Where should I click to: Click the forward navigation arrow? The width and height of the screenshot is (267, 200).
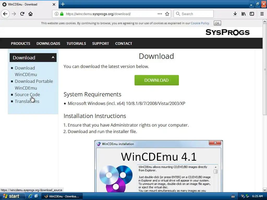[x=14, y=14]
